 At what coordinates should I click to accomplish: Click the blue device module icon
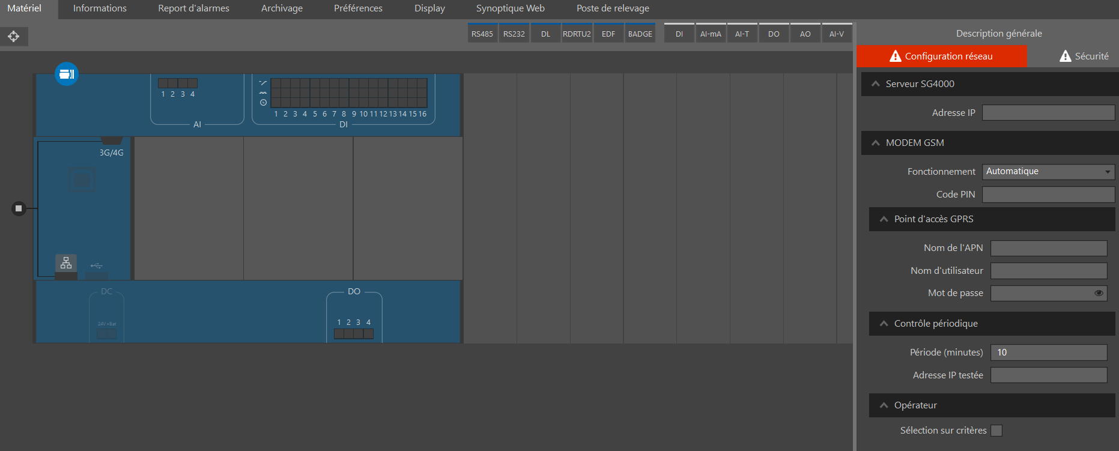67,74
